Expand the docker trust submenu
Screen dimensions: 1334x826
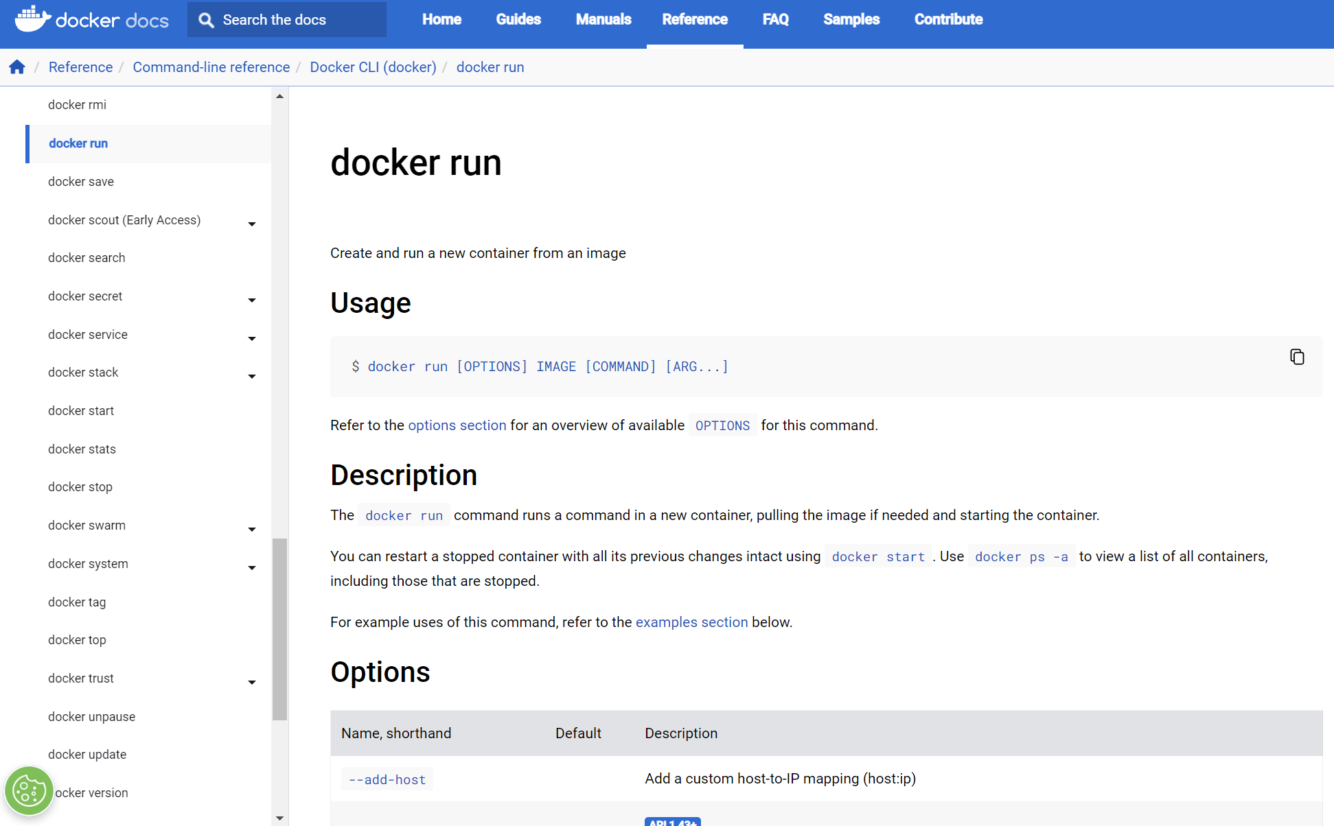point(252,682)
